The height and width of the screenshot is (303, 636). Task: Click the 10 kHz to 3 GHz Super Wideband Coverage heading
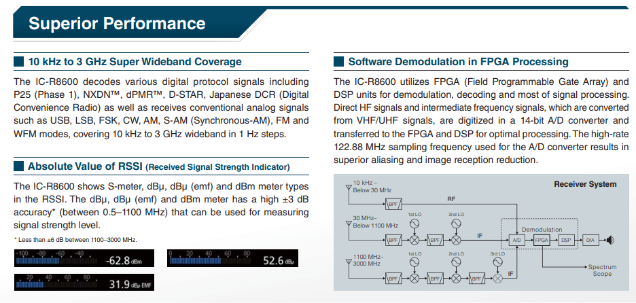[x=135, y=62]
